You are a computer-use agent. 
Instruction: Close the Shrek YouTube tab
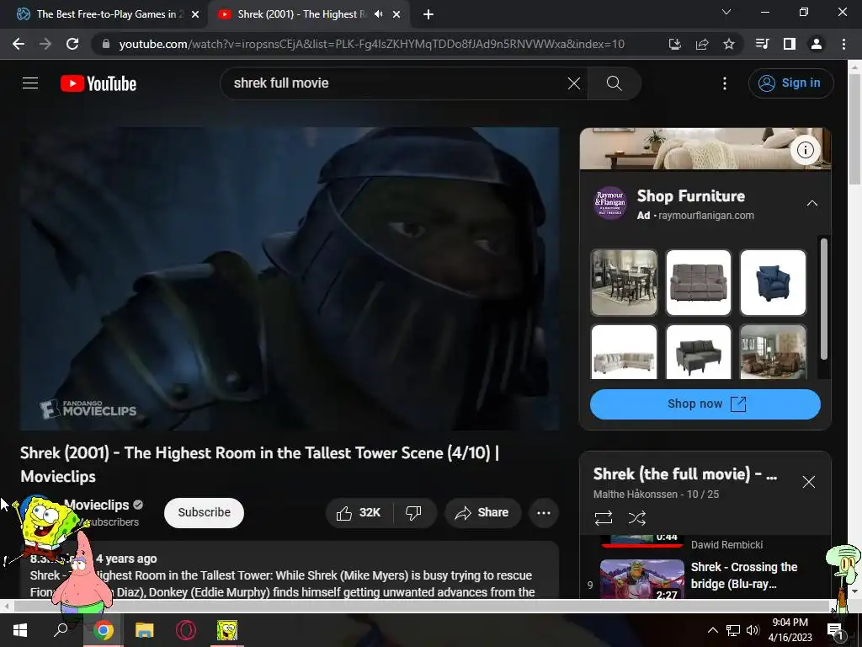(396, 15)
